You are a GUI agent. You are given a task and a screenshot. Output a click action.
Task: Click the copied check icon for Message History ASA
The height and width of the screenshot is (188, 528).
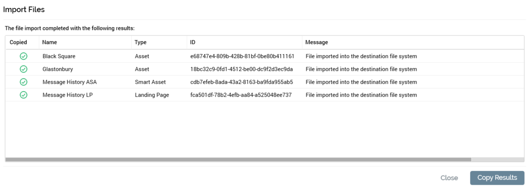[x=23, y=82]
